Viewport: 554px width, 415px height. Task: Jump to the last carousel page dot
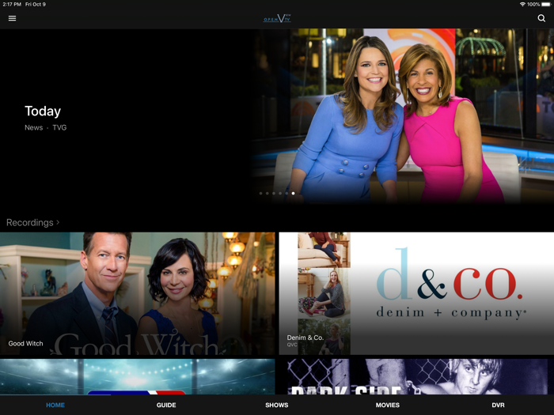(293, 194)
